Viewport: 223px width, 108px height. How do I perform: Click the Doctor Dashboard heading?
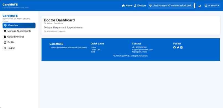click(x=59, y=20)
